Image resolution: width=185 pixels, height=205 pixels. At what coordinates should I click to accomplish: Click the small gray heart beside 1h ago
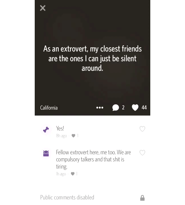[73, 174]
